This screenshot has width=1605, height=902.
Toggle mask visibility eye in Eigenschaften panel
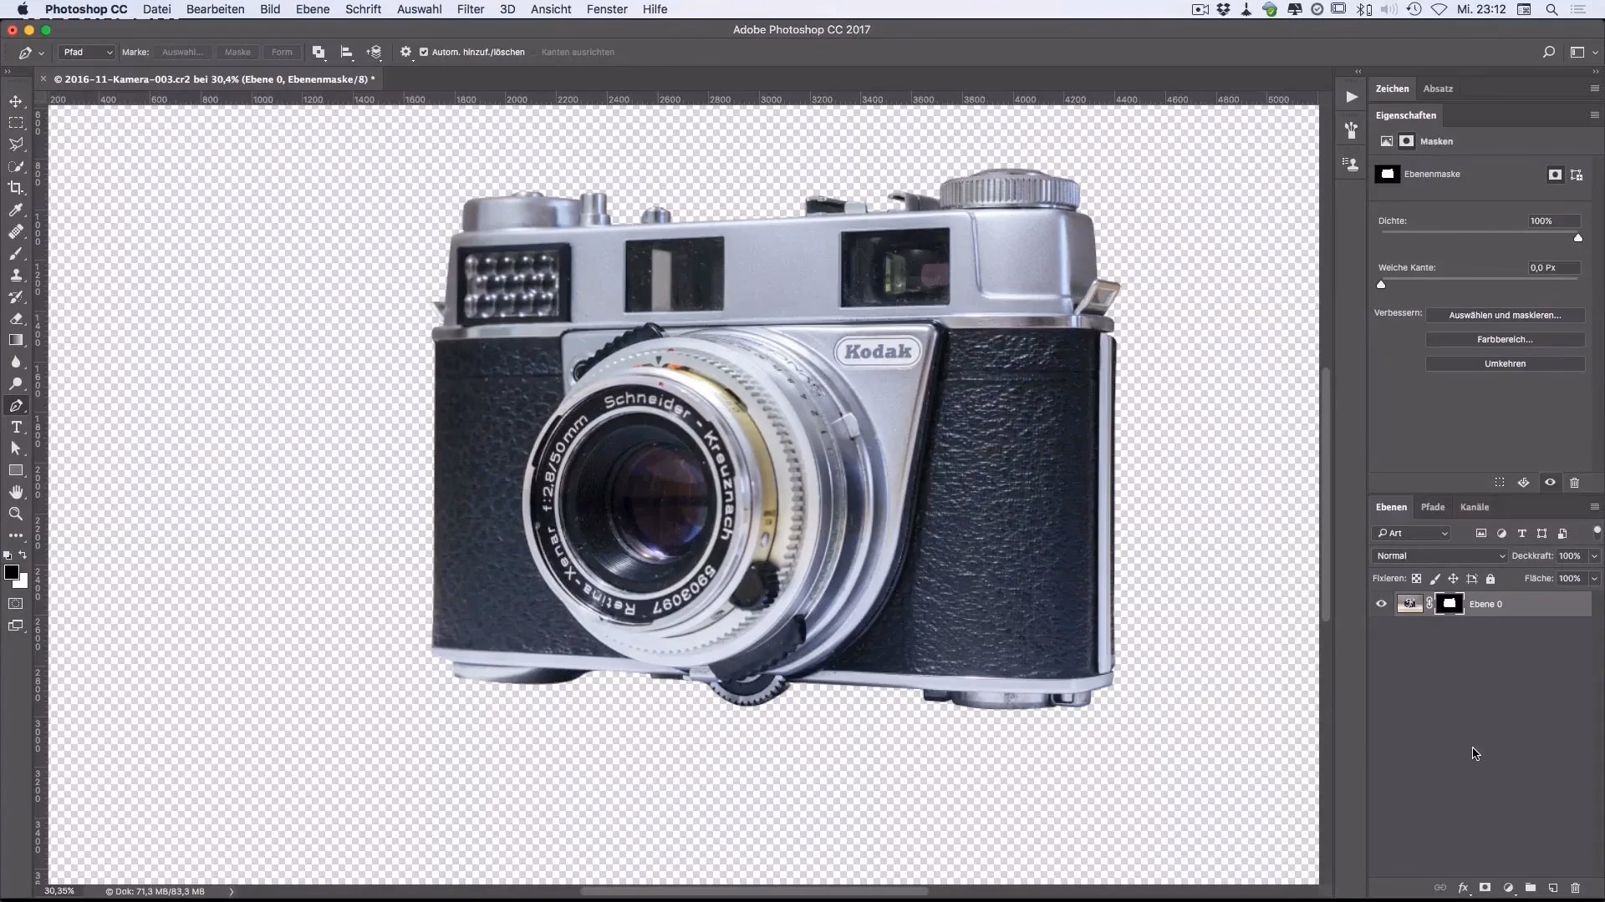point(1550,483)
